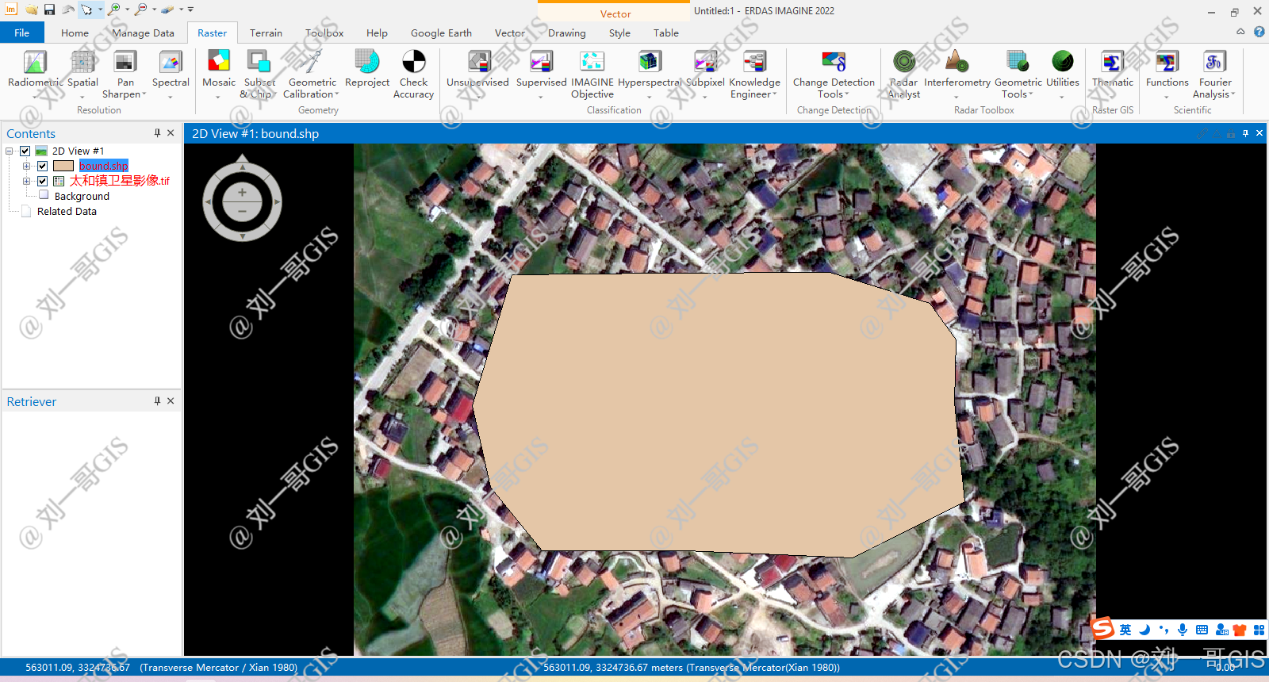
Task: Close the Contents panel
Action: click(171, 133)
